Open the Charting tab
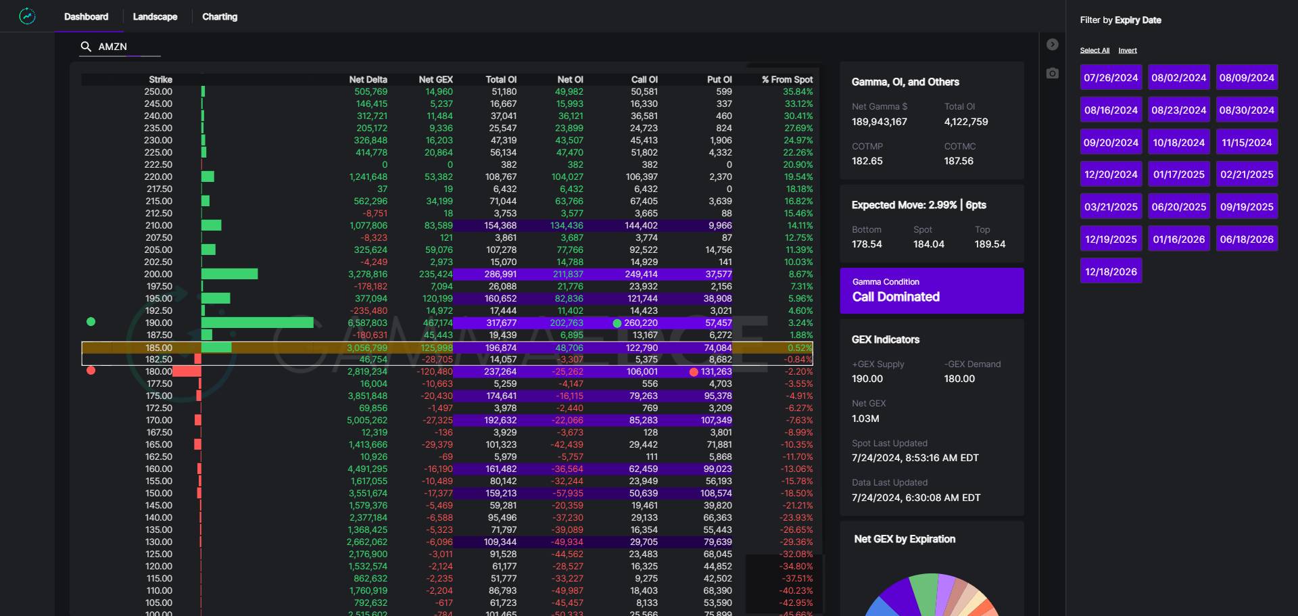 pyautogui.click(x=220, y=17)
